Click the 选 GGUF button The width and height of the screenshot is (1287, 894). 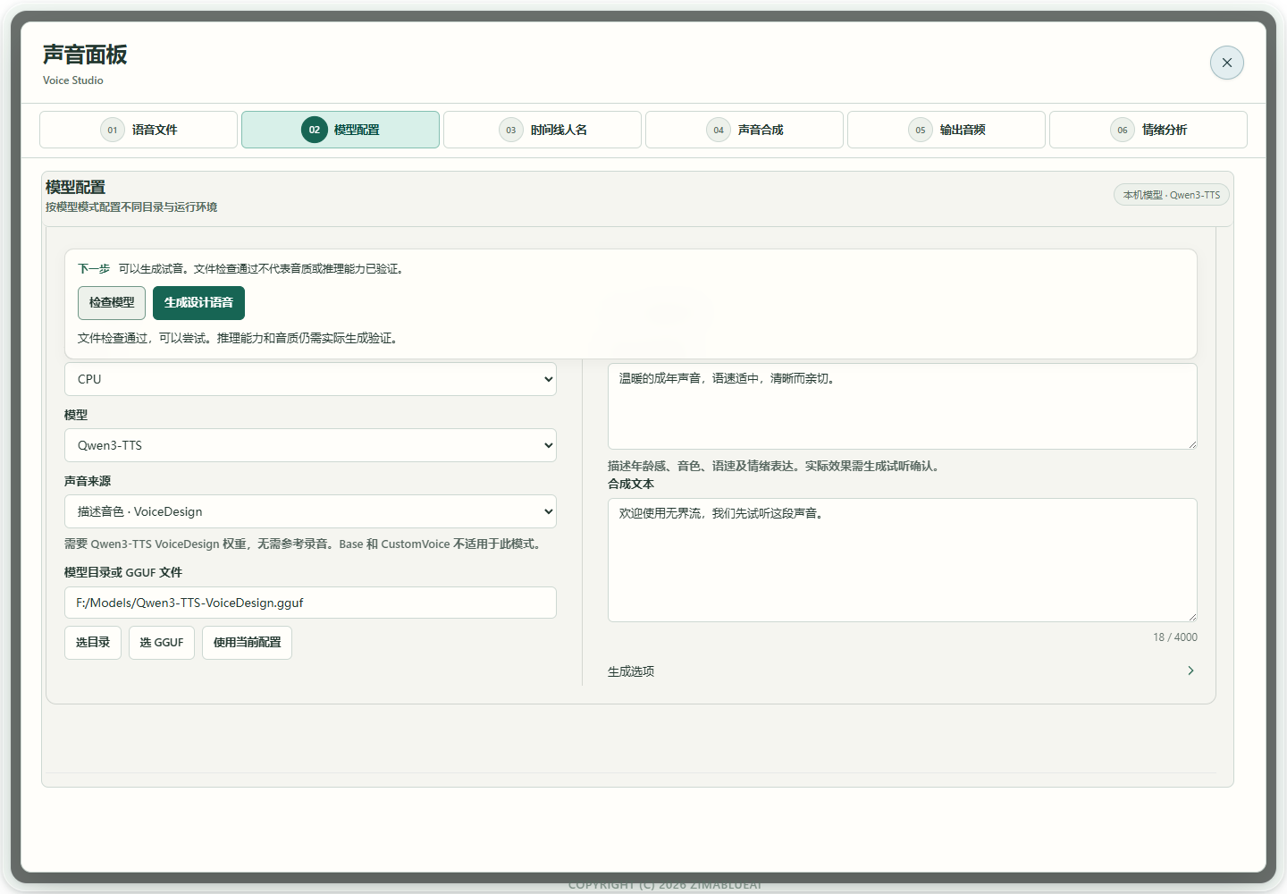pos(162,643)
